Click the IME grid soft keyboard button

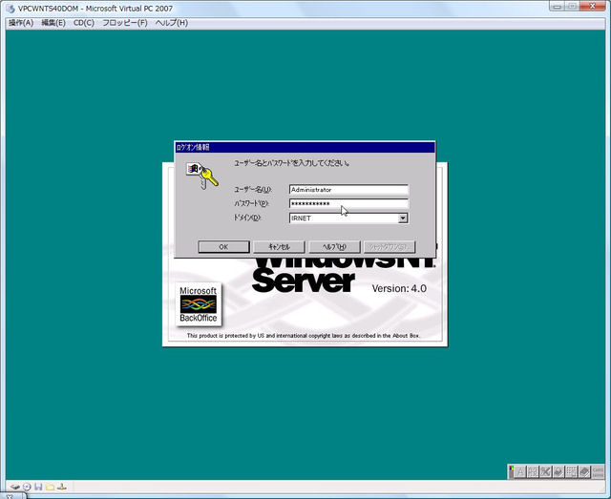pyautogui.click(x=571, y=471)
